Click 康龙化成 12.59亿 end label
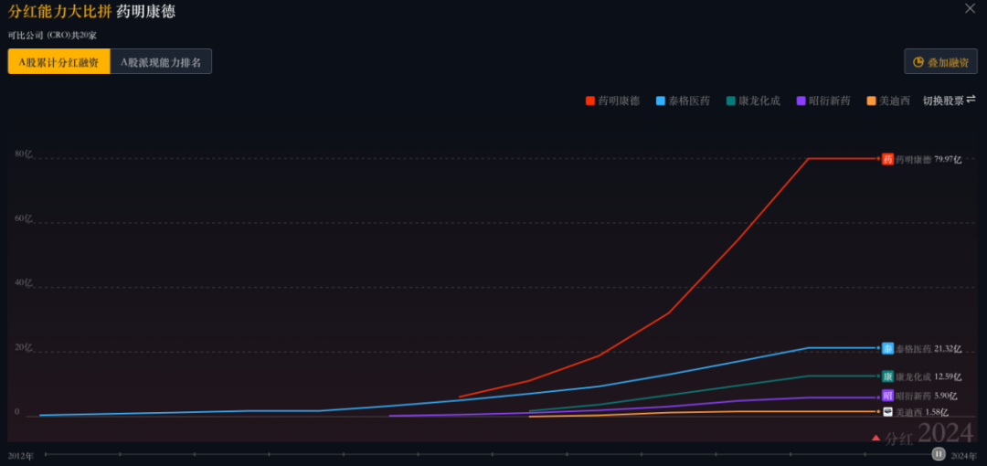Viewport: 987px width, 466px height. (929, 377)
